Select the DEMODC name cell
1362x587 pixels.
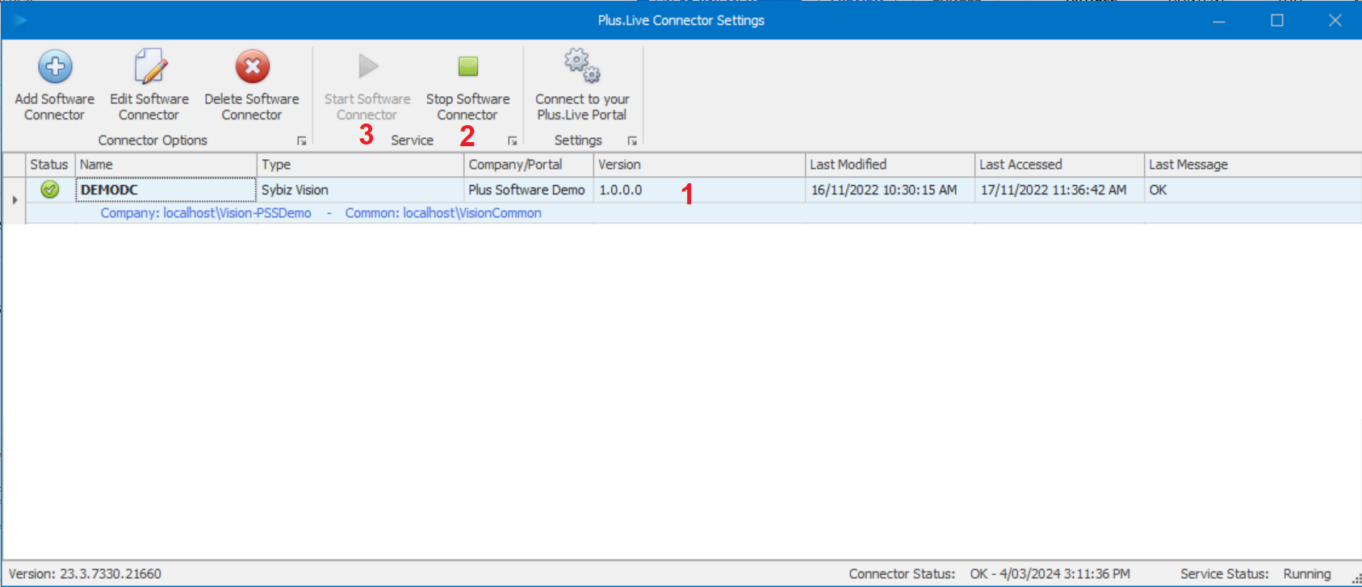click(x=166, y=190)
